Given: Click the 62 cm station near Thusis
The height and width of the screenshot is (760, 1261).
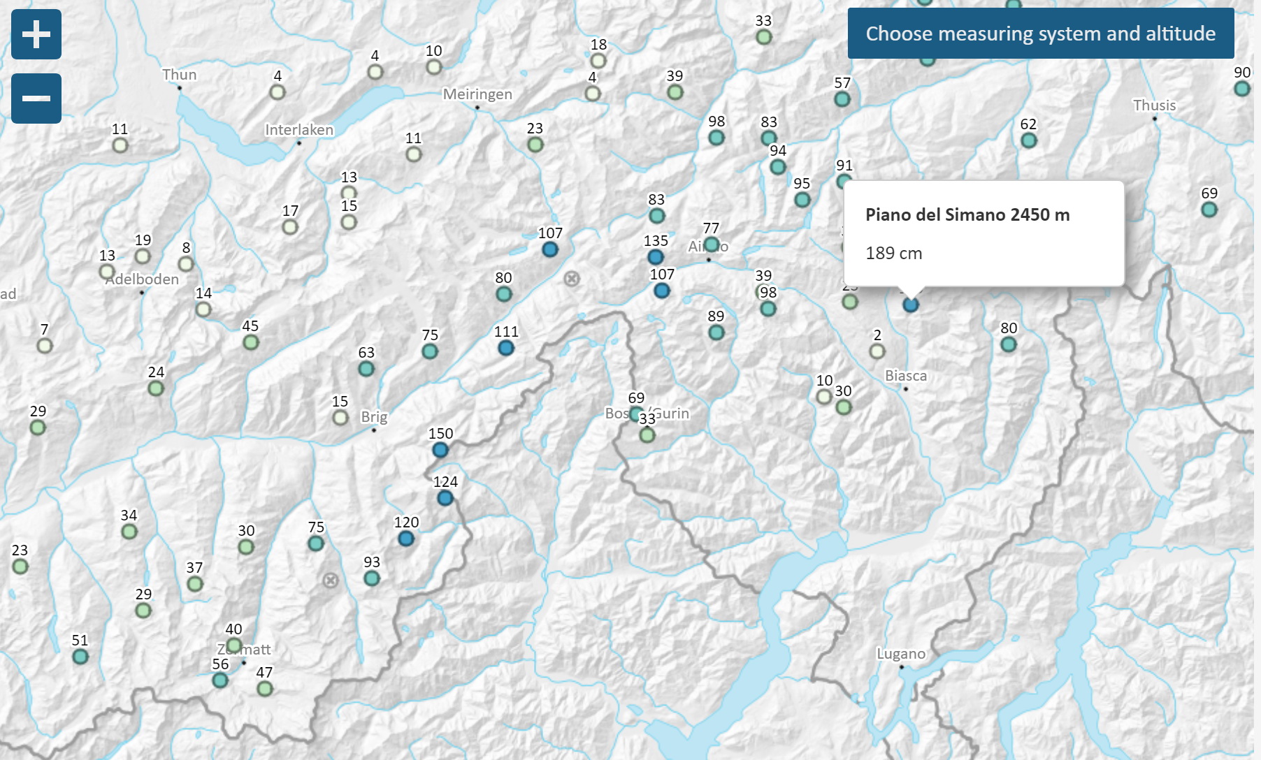Looking at the screenshot, I should point(1028,140).
